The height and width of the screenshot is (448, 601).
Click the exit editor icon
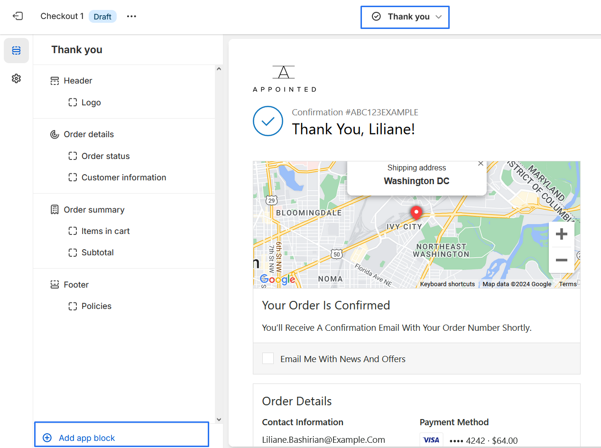18,16
